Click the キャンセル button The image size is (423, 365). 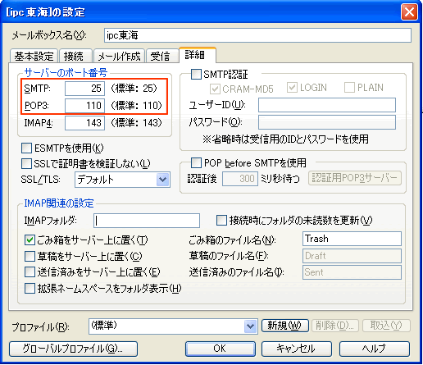(x=297, y=349)
